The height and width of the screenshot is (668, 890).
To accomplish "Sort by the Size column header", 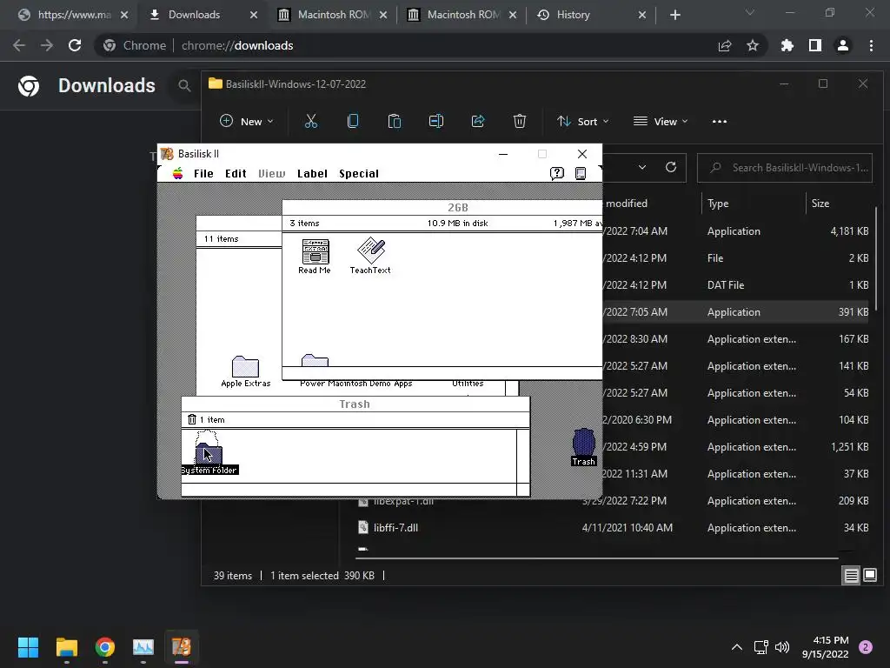I will [820, 204].
